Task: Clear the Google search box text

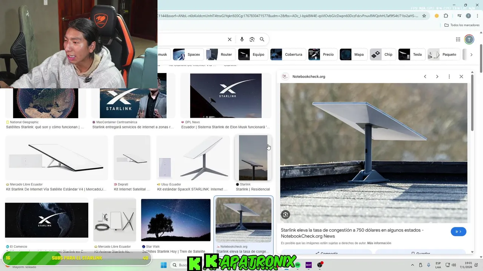Action: [229, 40]
